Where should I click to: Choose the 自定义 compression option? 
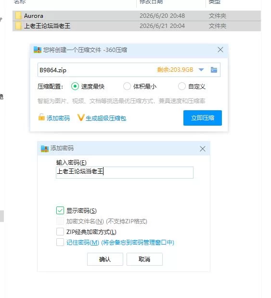[181, 87]
